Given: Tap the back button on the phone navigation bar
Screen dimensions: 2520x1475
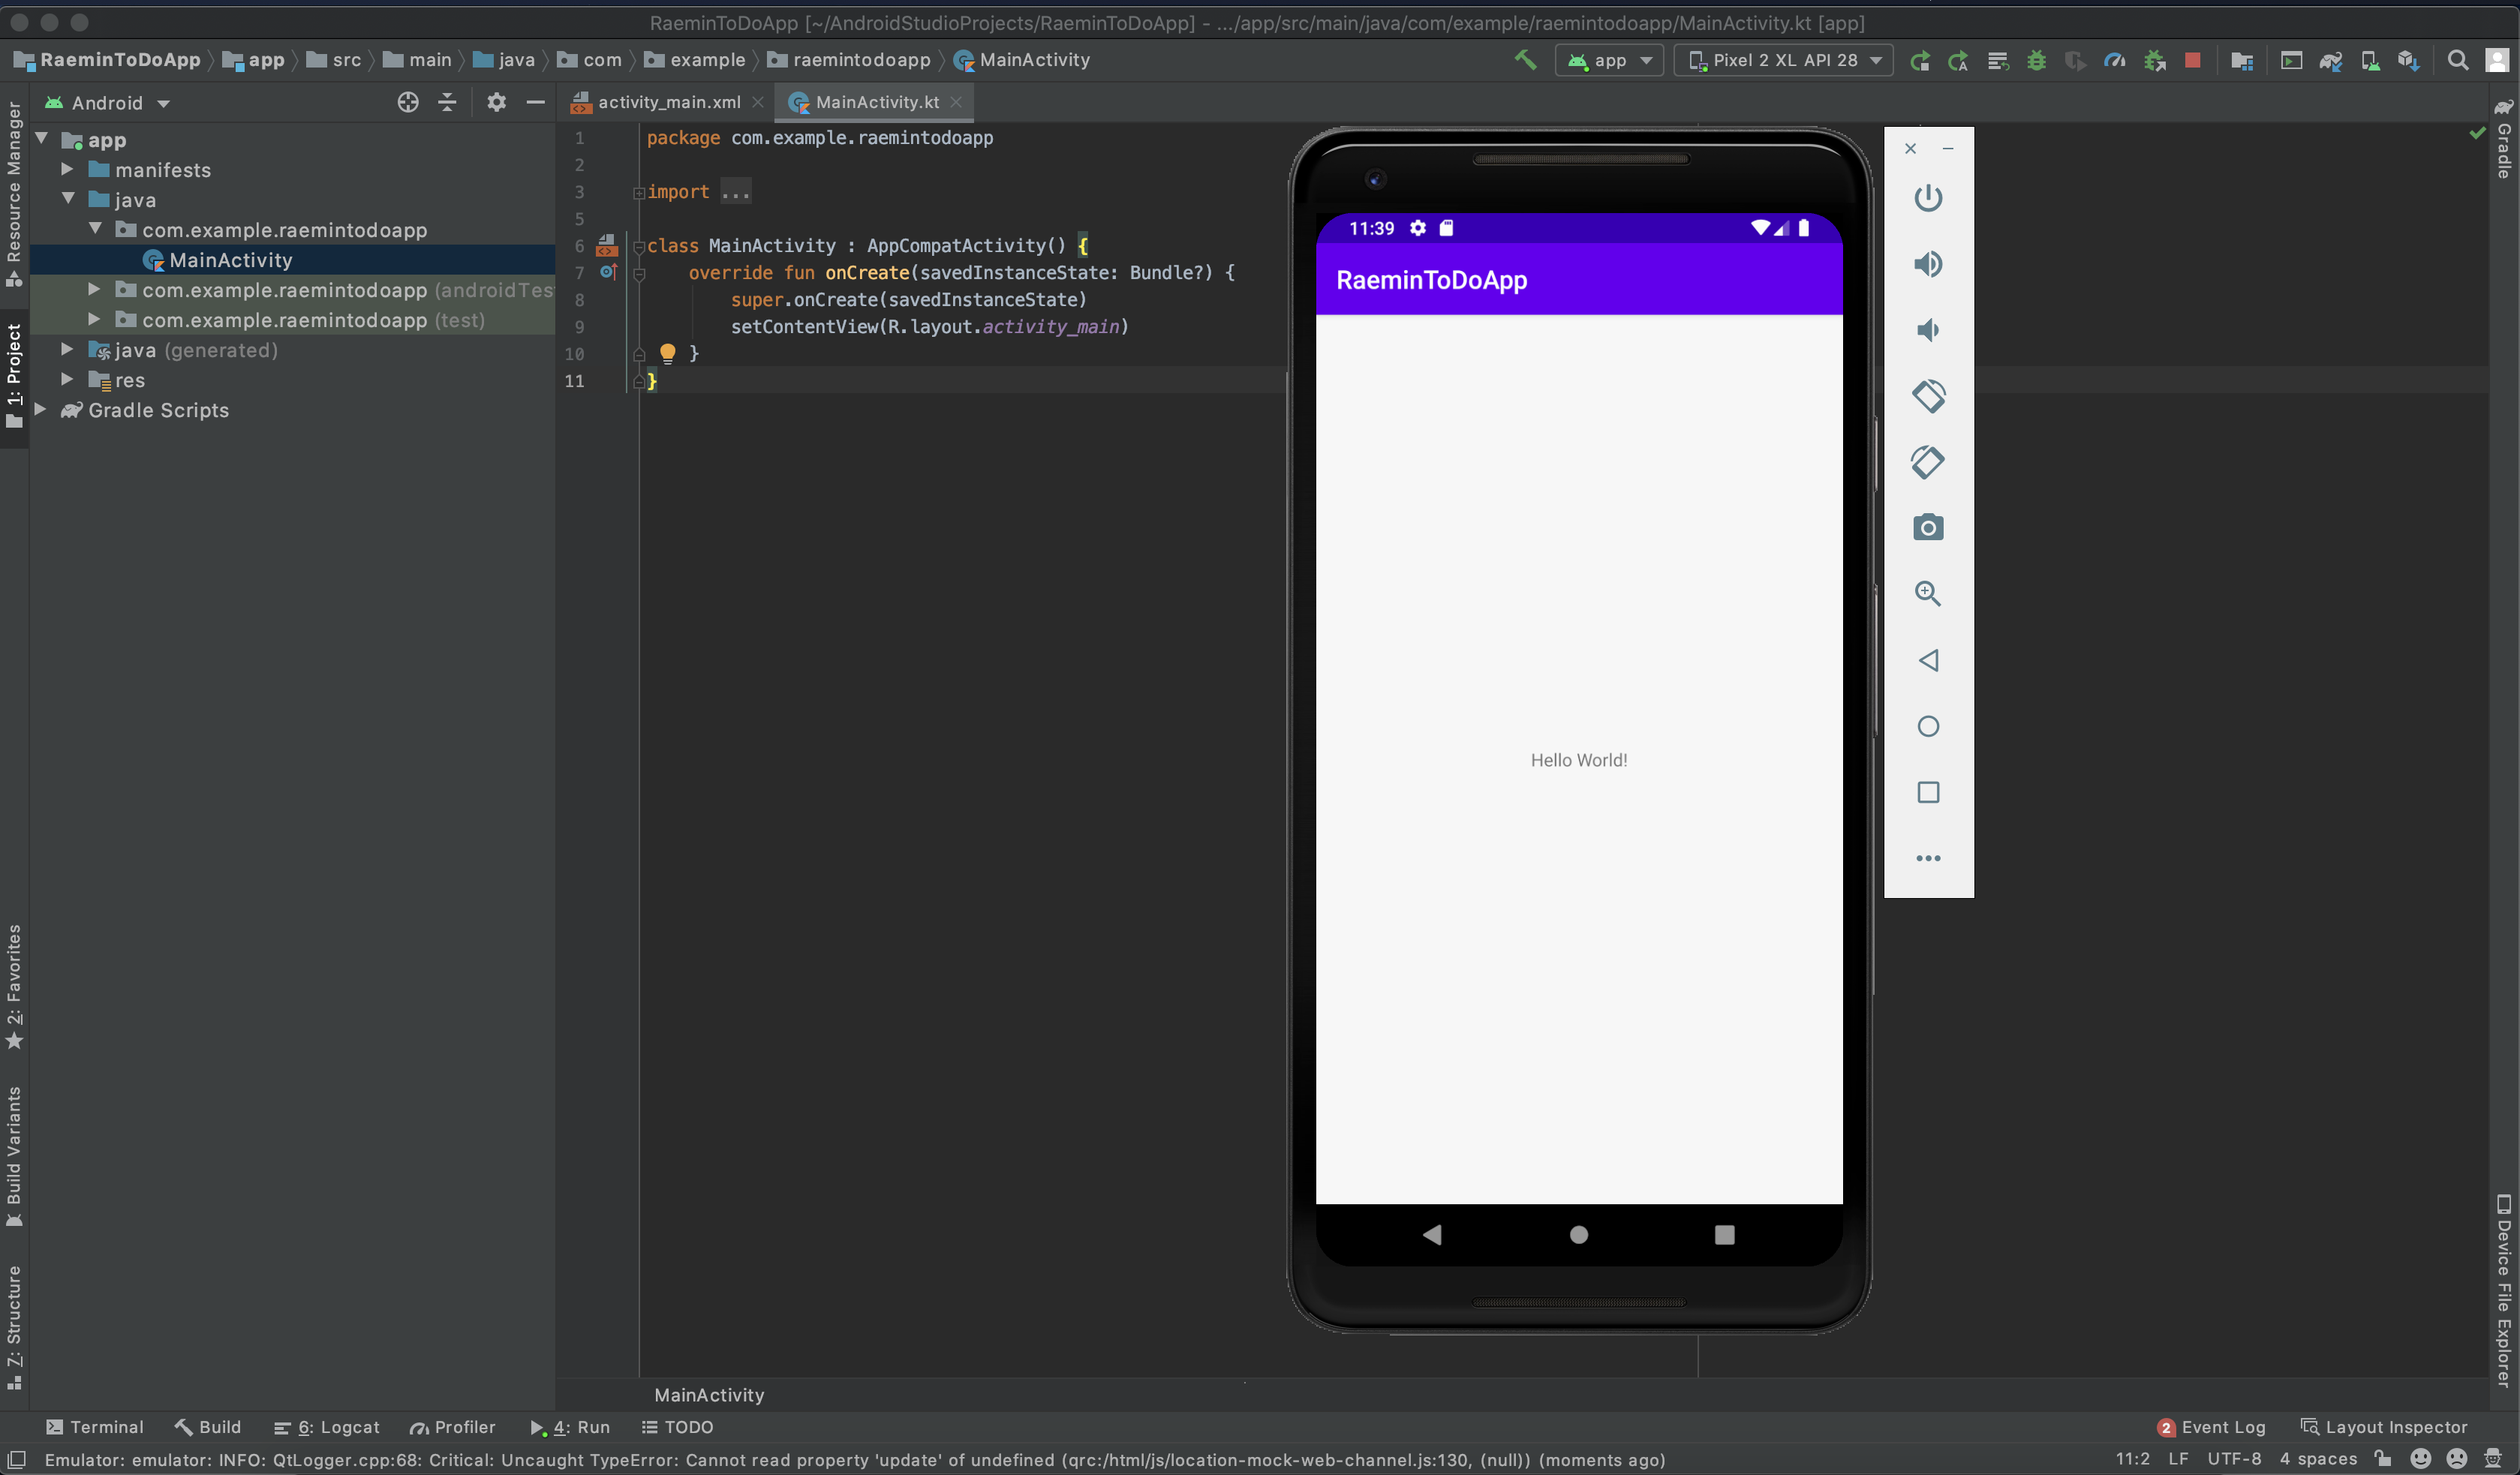Looking at the screenshot, I should [x=1432, y=1235].
